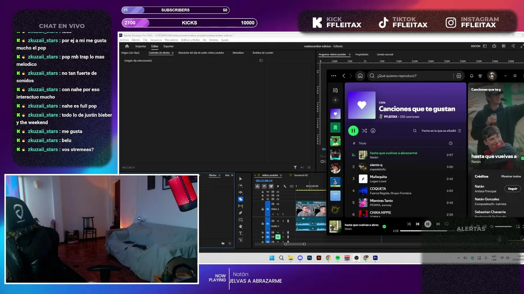
Task: Toggle visibility eye of track V4
Action: 278,192
